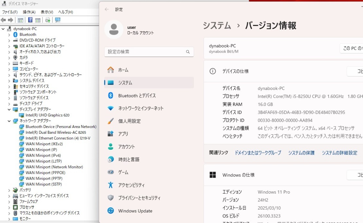Click the Gaming controller icon in Settings
Viewport: 363px width, 223px height.
(111, 172)
